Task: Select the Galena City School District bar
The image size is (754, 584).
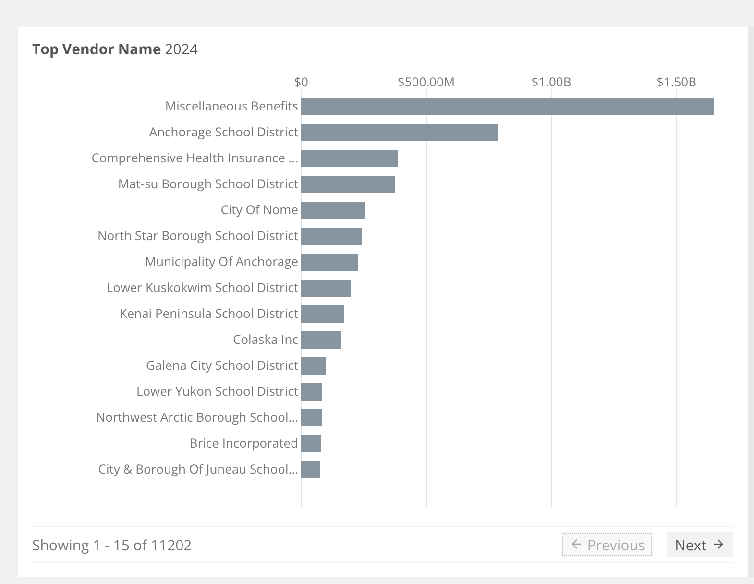Action: point(314,366)
